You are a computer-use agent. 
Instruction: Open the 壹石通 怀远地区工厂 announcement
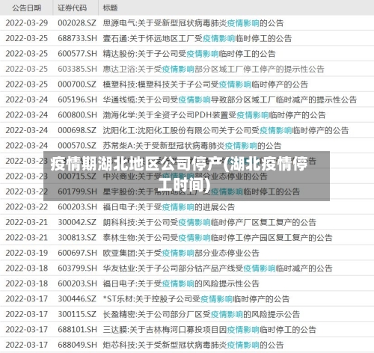tap(197, 38)
